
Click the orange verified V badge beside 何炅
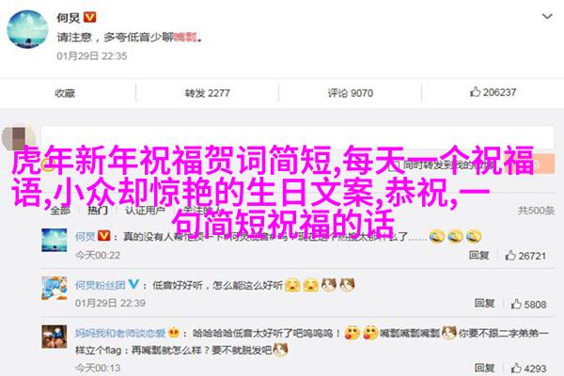[89, 17]
